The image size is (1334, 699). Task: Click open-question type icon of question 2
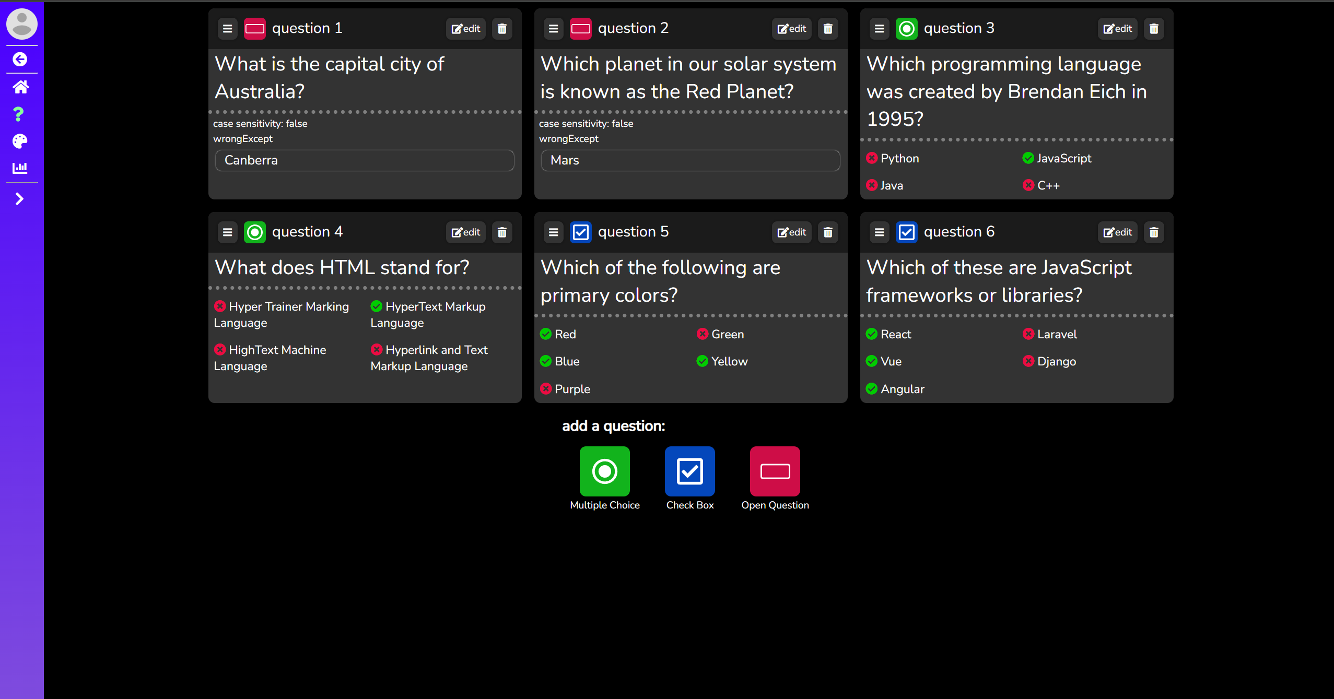(581, 29)
